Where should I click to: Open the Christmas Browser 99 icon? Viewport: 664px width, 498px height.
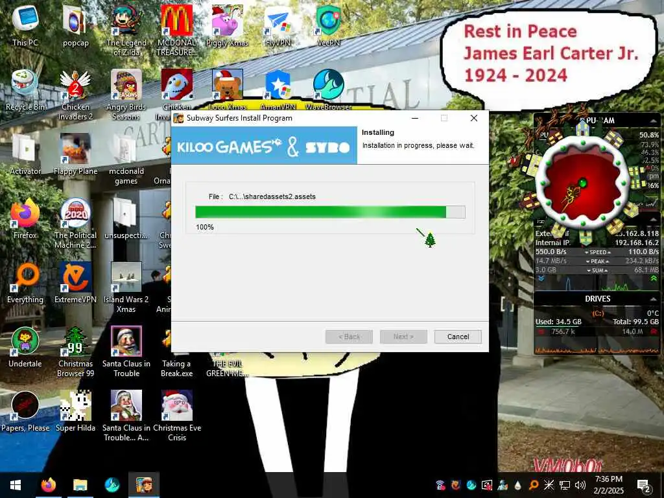tap(75, 352)
